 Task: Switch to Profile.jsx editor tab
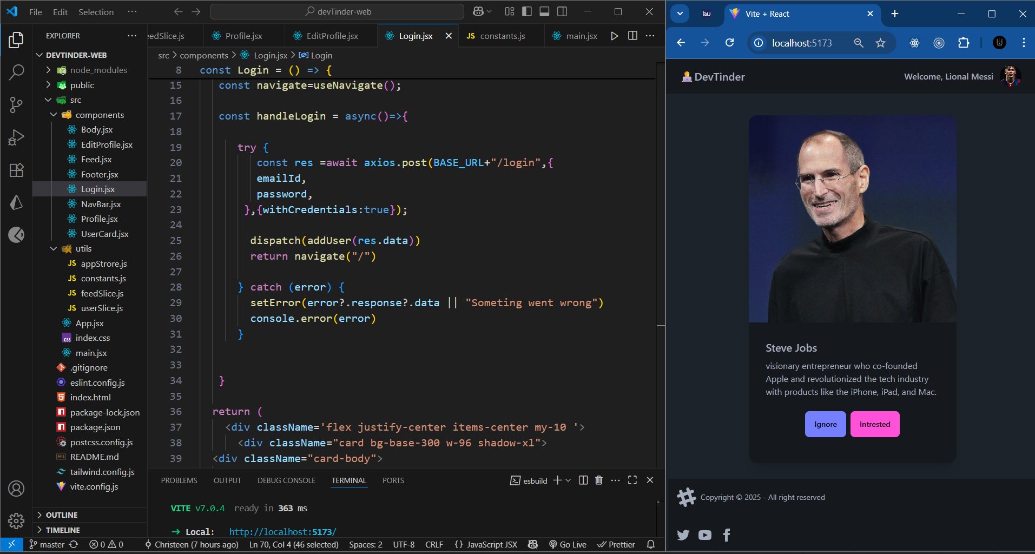(243, 36)
